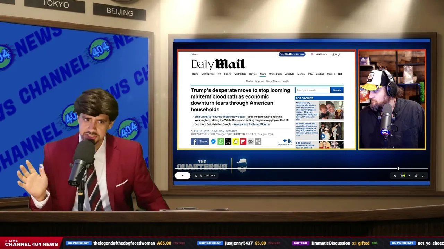Open the Lifestyle section
444x249 pixels.
coord(289,74)
